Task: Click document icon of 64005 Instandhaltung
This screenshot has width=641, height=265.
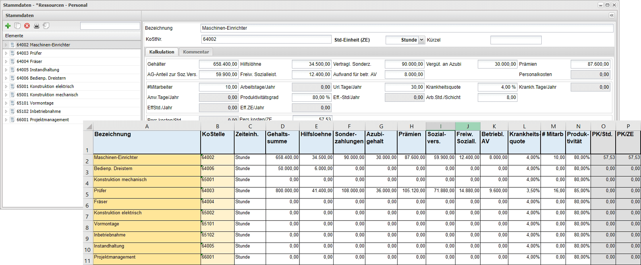Action: (13, 70)
